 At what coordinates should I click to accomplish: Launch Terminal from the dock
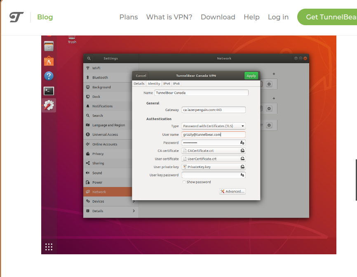point(49,91)
